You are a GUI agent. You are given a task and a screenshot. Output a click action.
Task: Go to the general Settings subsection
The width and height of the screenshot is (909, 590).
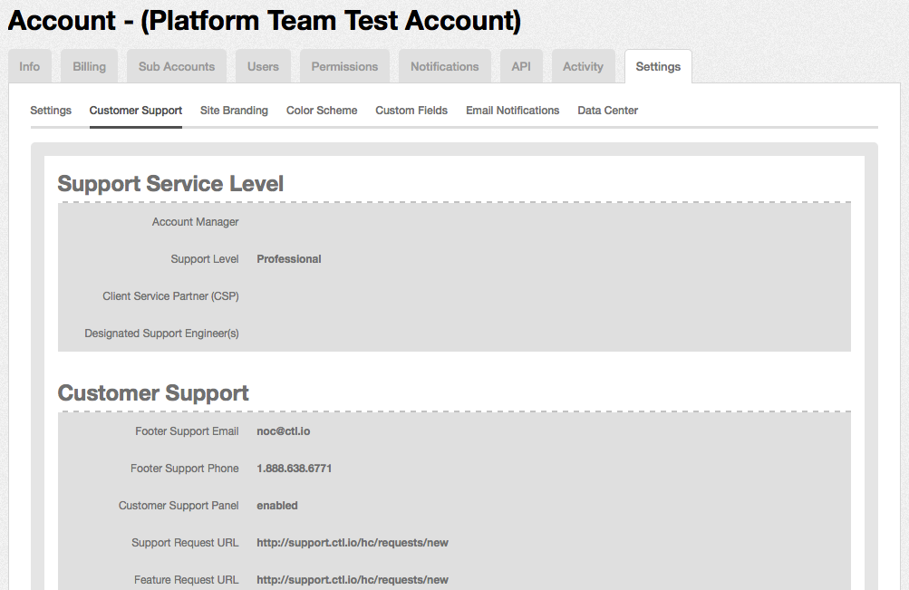[50, 110]
